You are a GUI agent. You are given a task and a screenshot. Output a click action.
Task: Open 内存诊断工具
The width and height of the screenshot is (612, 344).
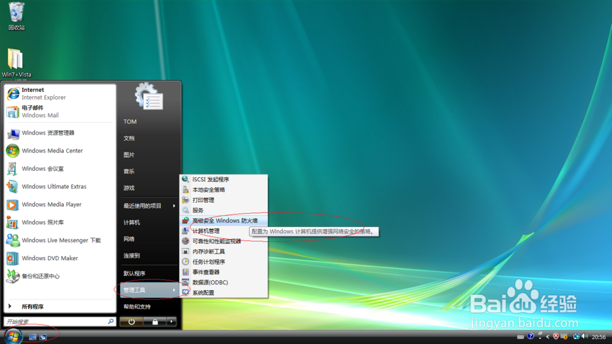[x=223, y=252]
